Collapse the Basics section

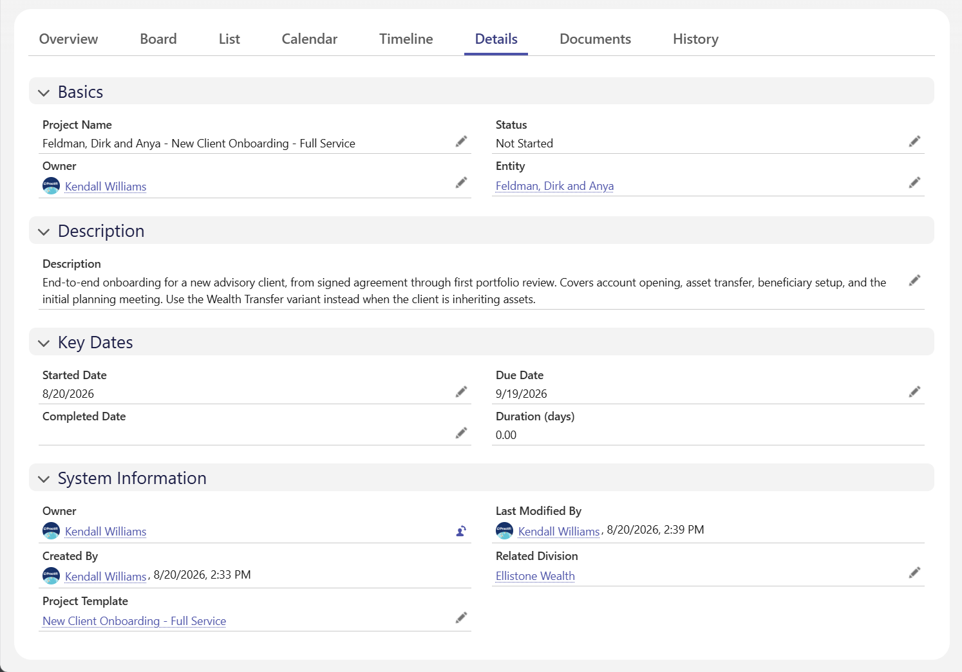pyautogui.click(x=44, y=93)
